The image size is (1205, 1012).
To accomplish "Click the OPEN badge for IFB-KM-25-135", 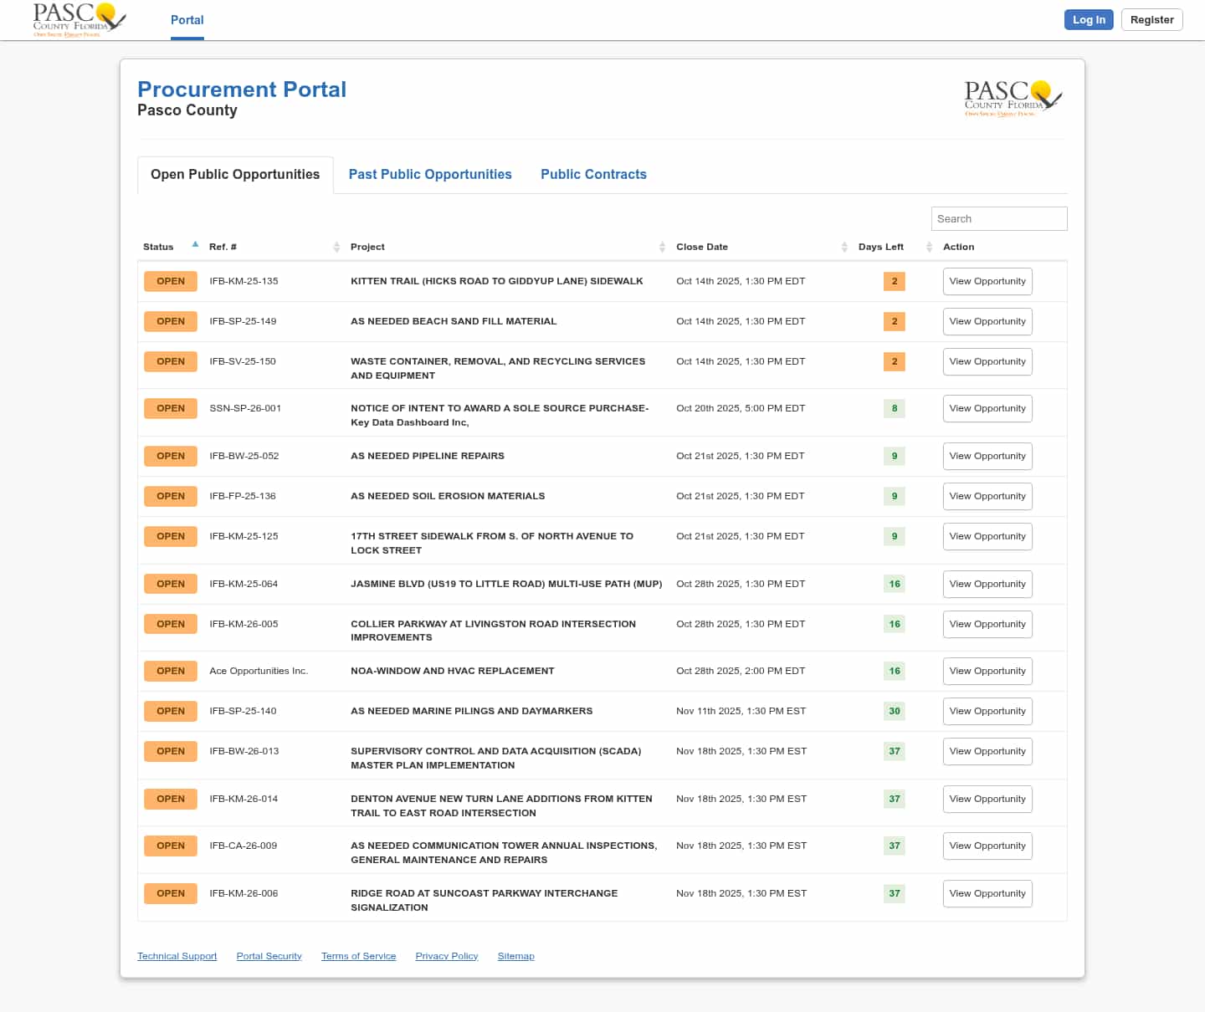I will tap(171, 281).
